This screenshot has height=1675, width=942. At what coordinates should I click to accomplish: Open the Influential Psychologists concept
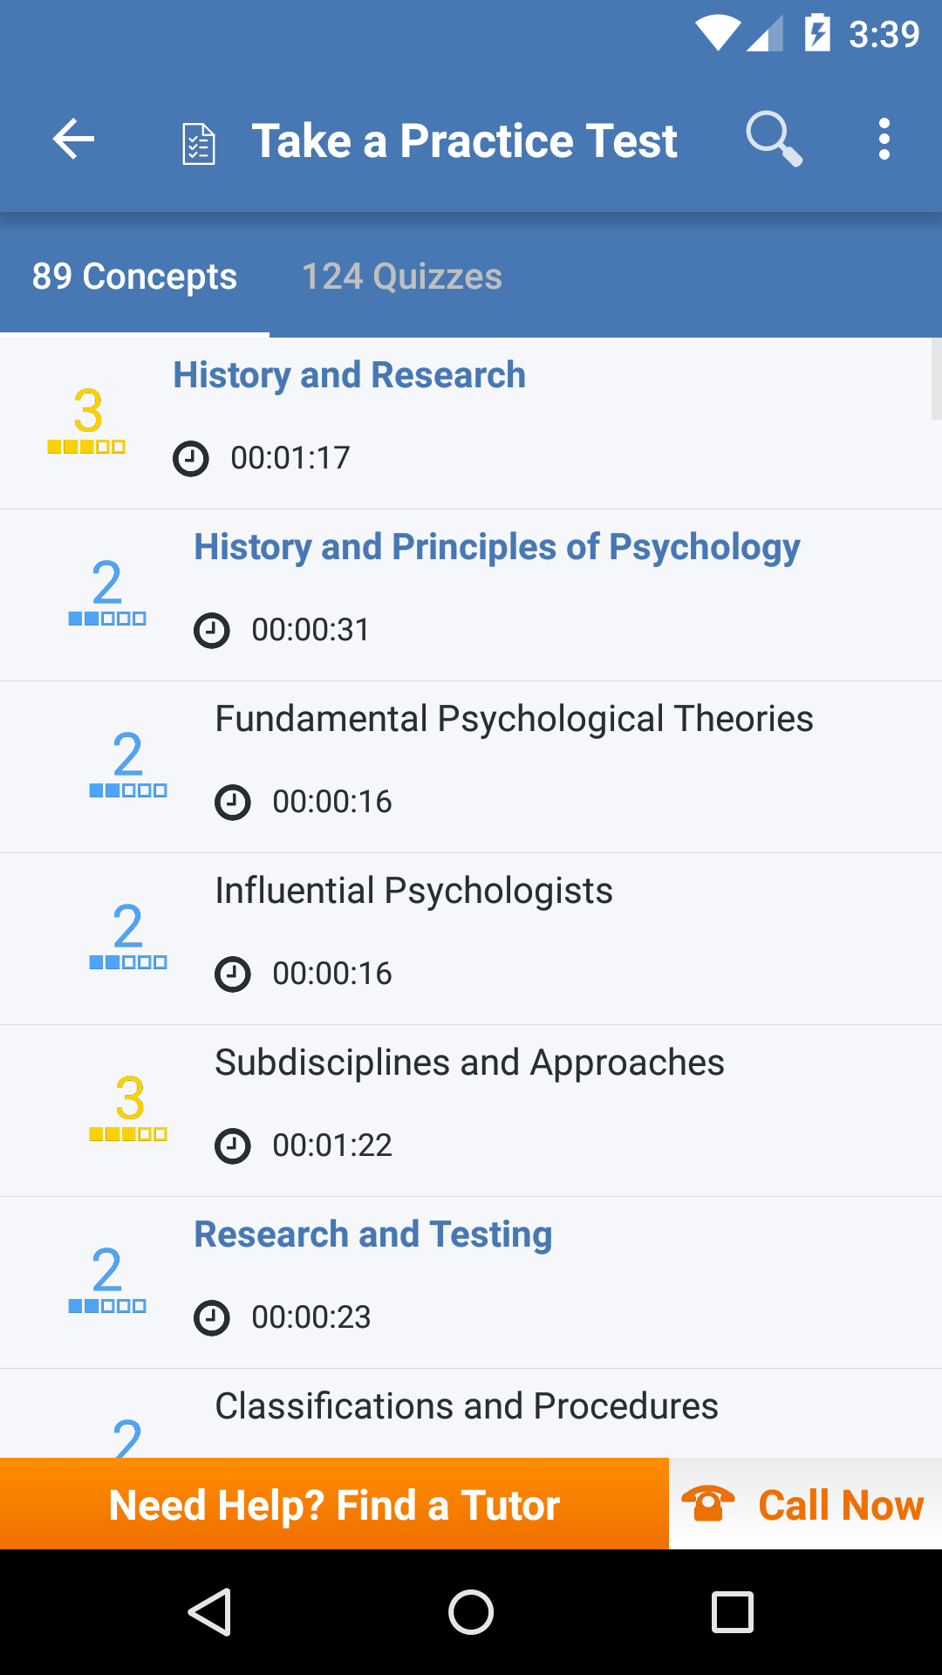(x=471, y=940)
